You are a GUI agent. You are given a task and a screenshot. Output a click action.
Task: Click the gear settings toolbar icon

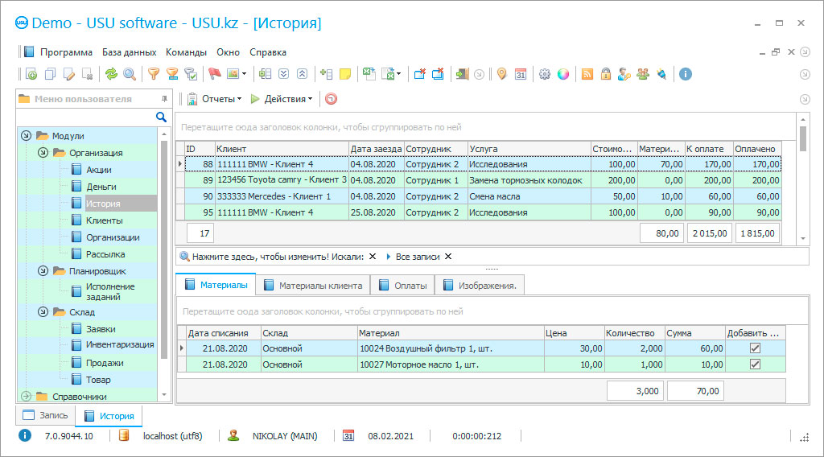click(x=545, y=74)
